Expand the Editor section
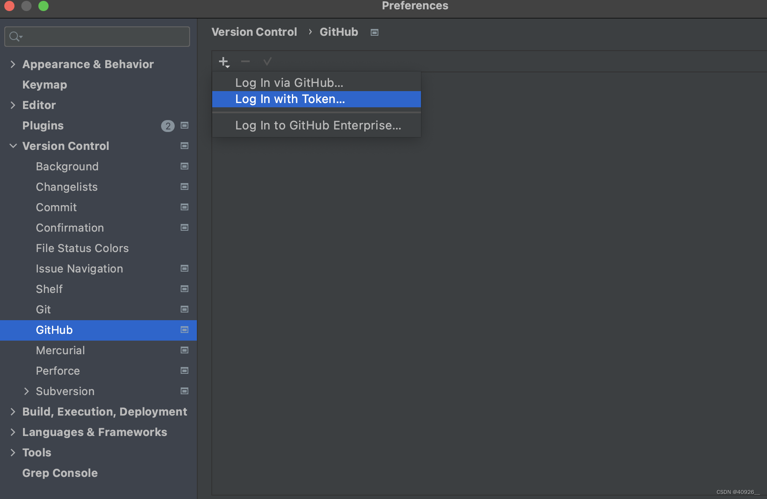767x499 pixels. [x=13, y=105]
